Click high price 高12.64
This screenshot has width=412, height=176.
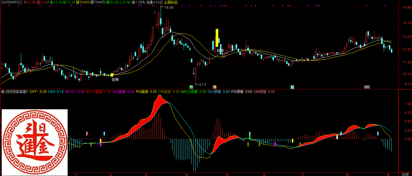(43, 2)
